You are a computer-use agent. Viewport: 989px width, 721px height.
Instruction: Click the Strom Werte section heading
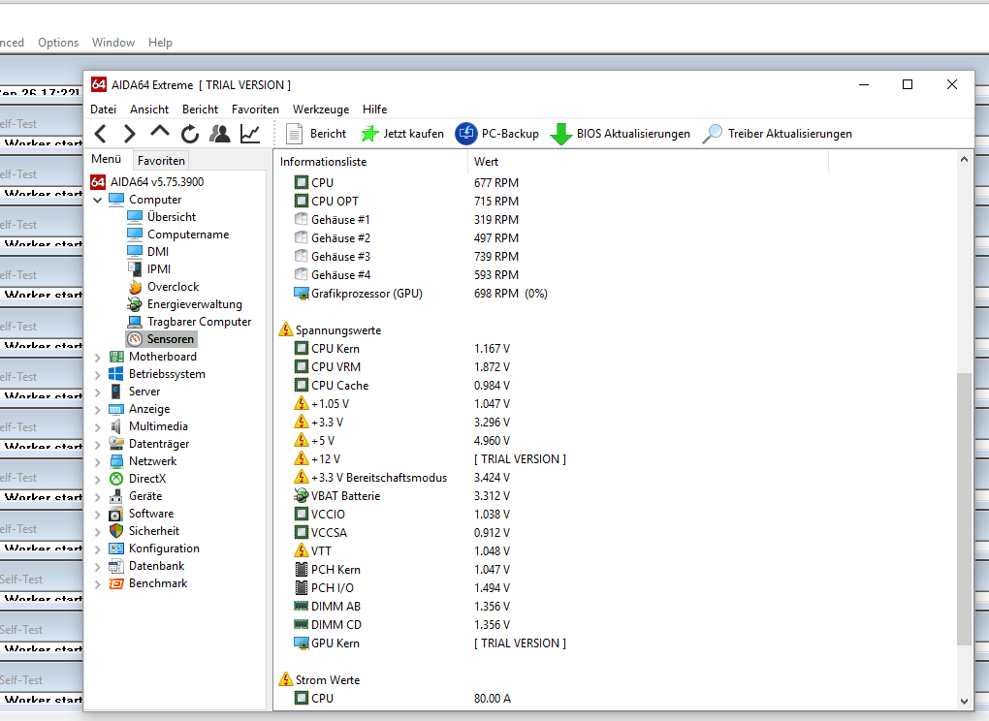(x=320, y=680)
